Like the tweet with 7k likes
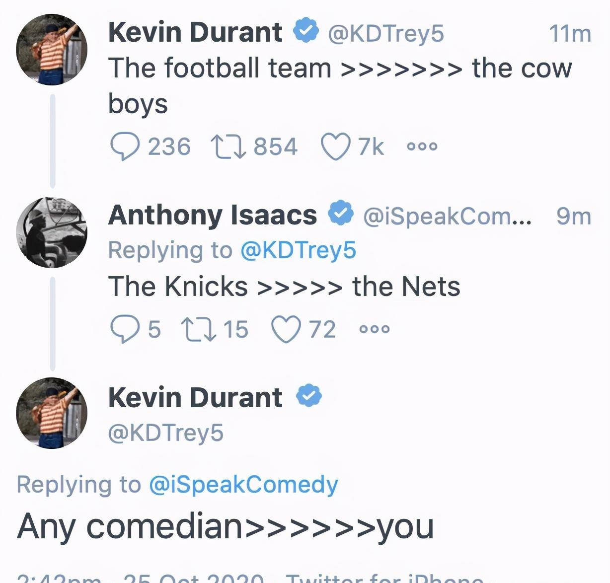610x583 pixels. (x=335, y=147)
